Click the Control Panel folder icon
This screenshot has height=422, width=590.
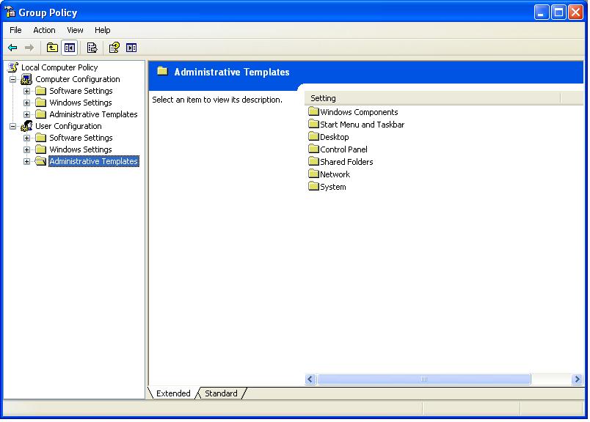click(x=313, y=149)
